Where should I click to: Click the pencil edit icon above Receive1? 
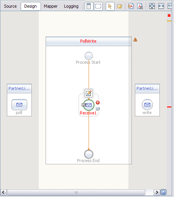tap(89, 93)
